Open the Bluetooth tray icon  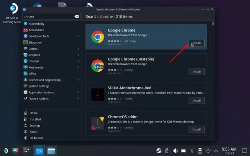click(192, 151)
